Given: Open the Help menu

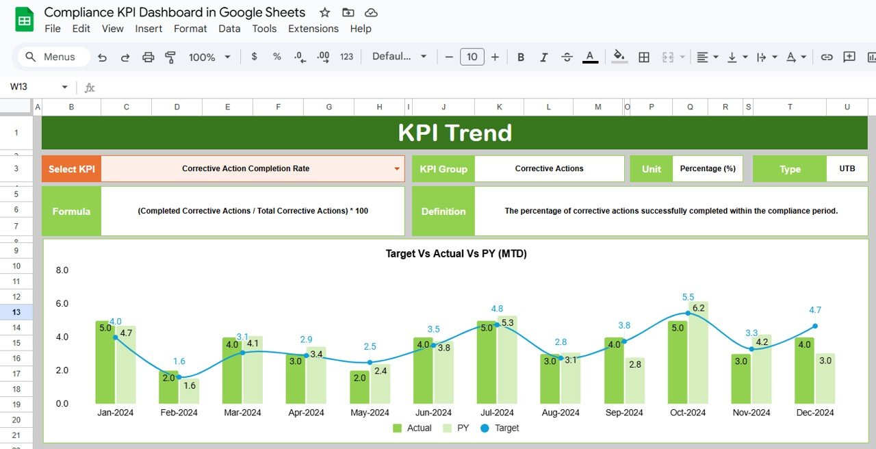Looking at the screenshot, I should (361, 29).
